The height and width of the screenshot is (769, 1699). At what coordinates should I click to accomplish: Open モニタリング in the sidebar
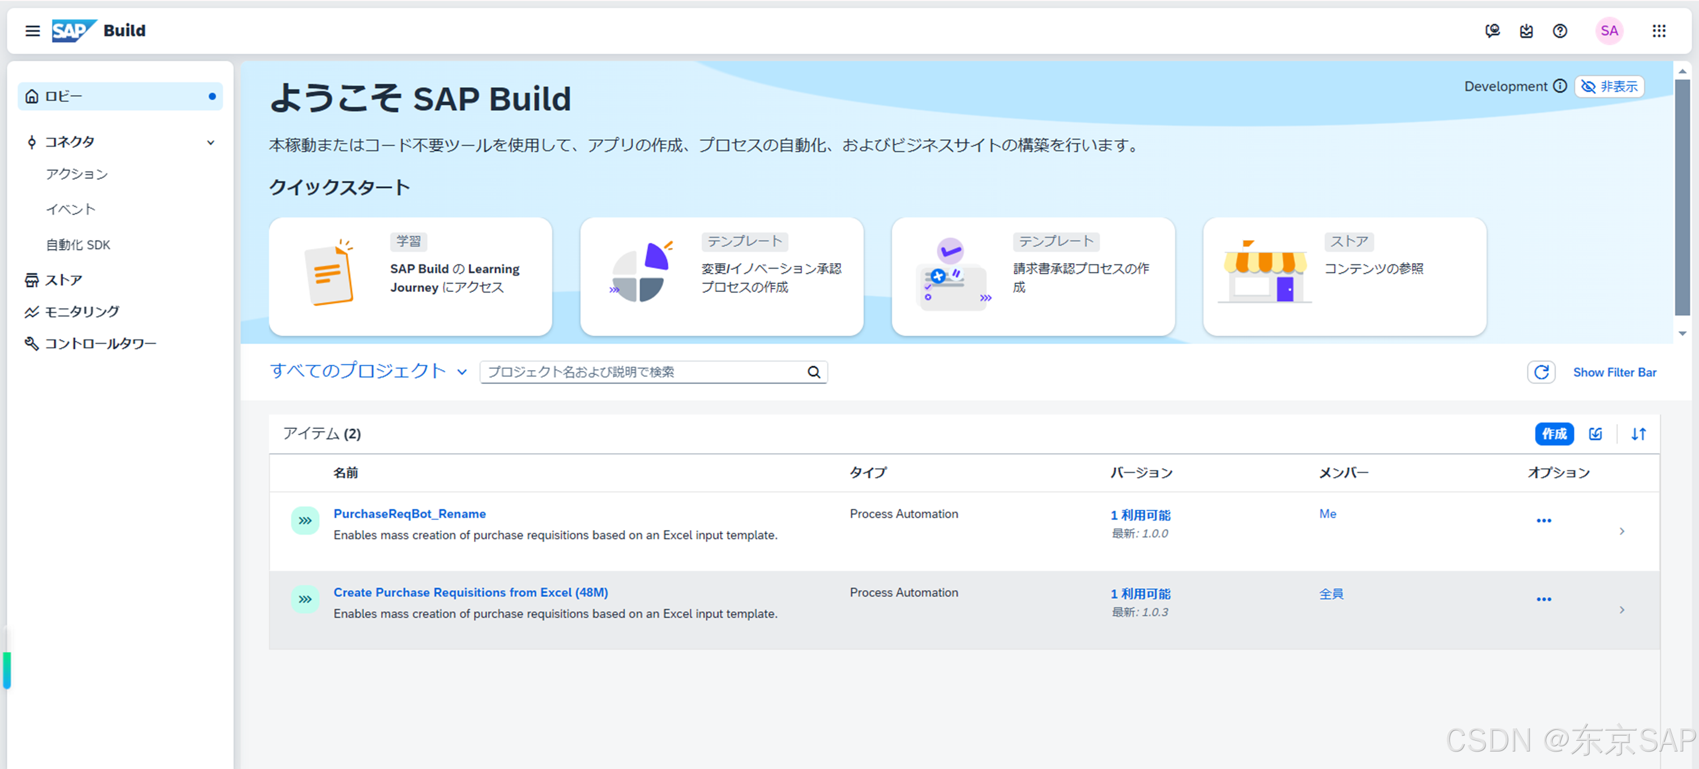(x=82, y=312)
